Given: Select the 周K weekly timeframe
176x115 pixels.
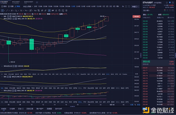Looking at the screenshot, I should pos(118,6).
